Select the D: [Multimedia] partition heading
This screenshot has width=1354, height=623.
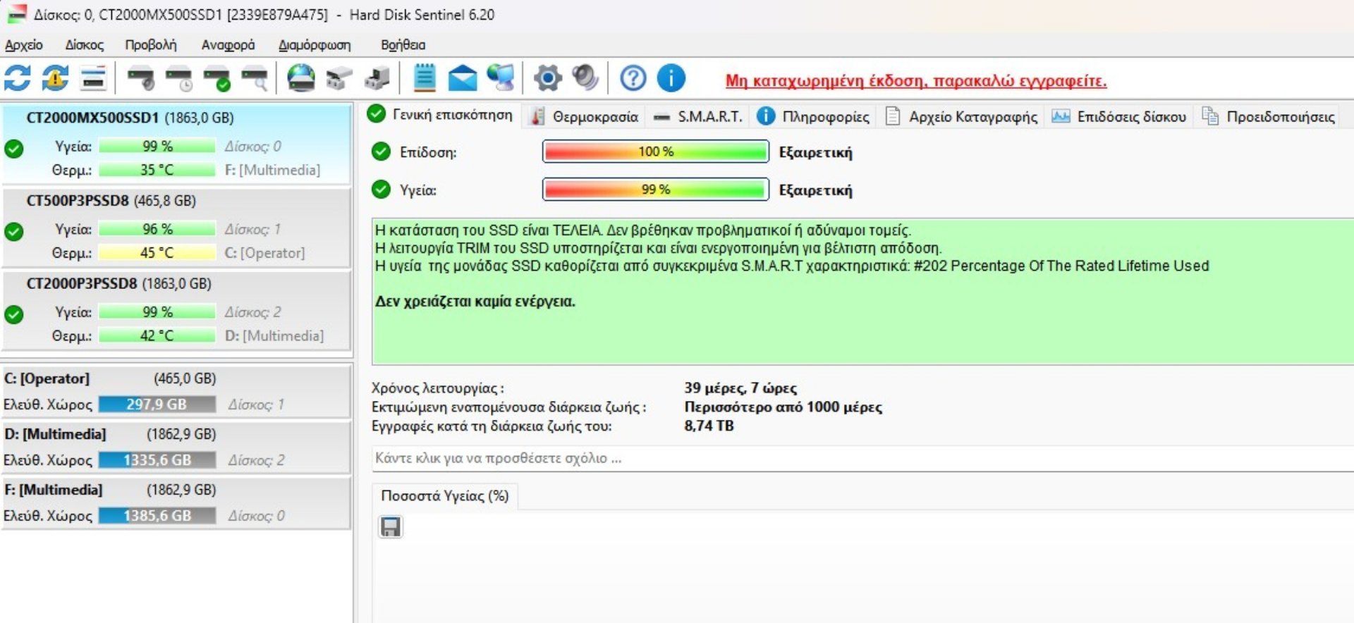pyautogui.click(x=55, y=434)
